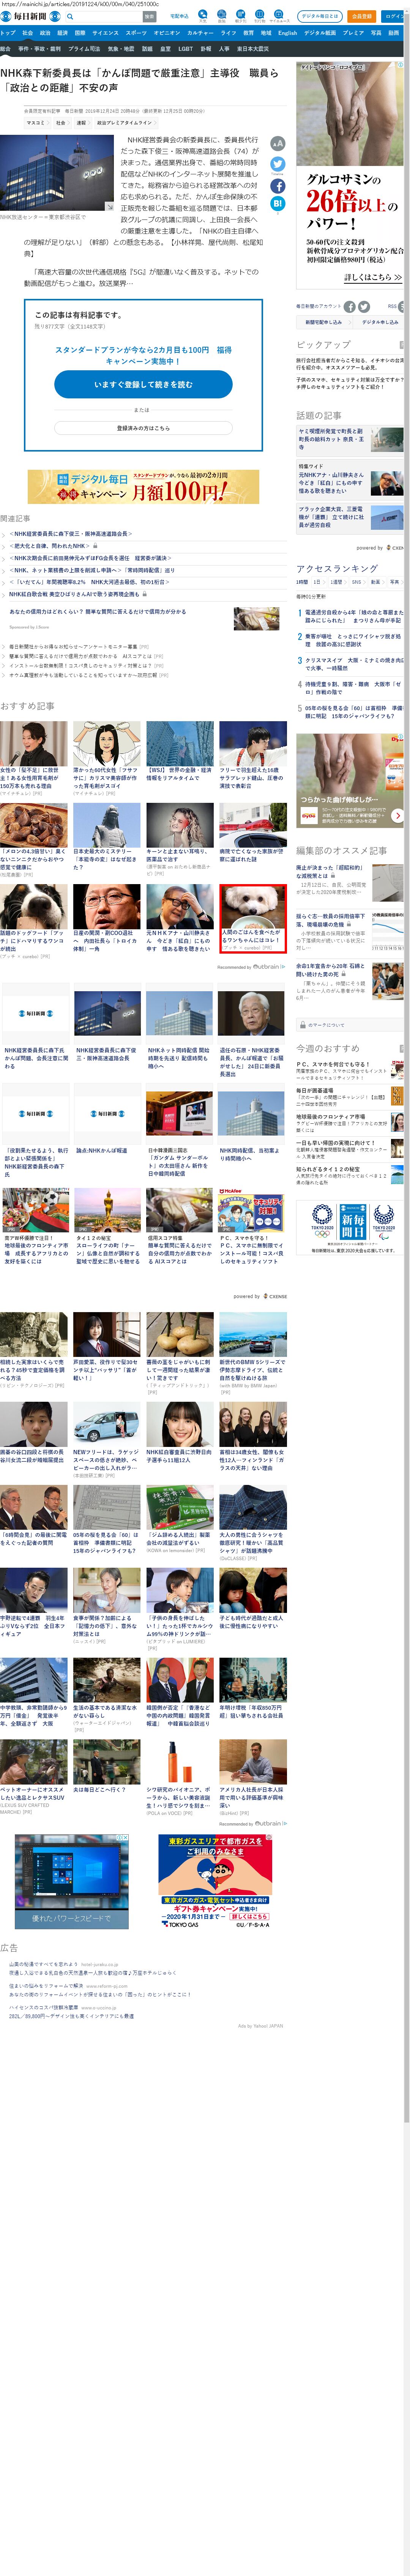Open the font size changer icon

click(277, 144)
